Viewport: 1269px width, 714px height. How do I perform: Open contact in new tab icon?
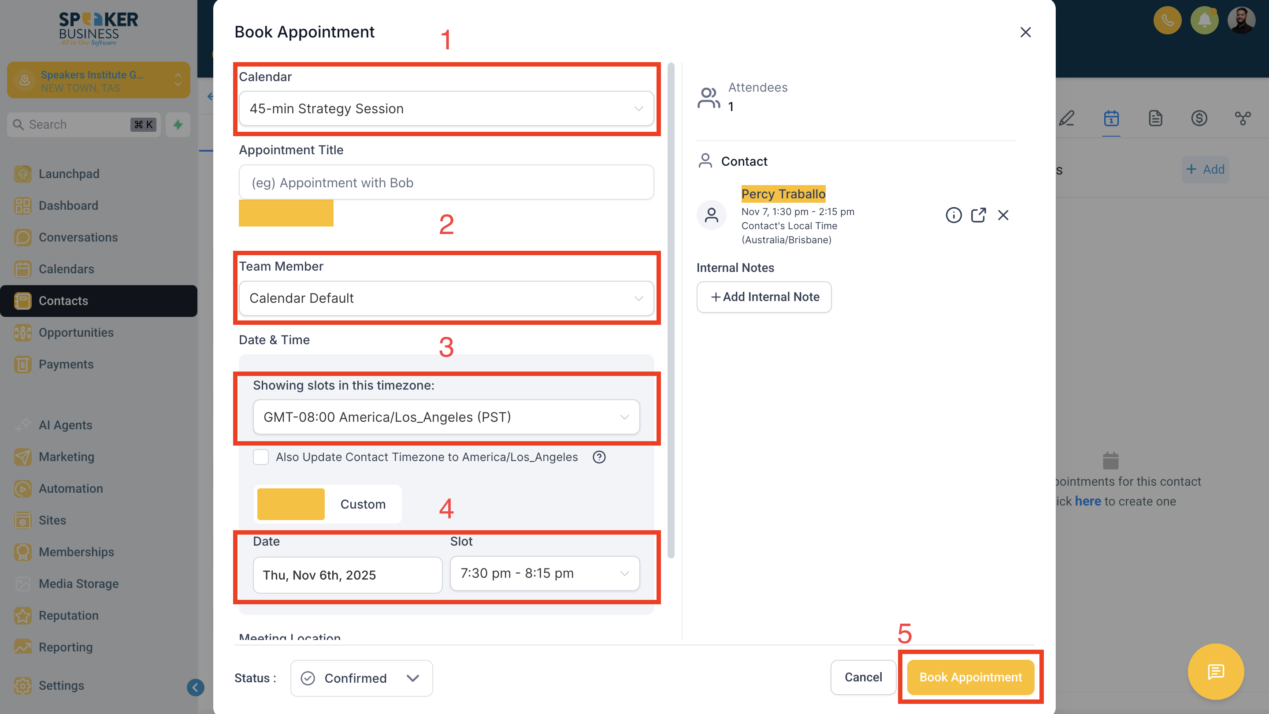tap(978, 216)
